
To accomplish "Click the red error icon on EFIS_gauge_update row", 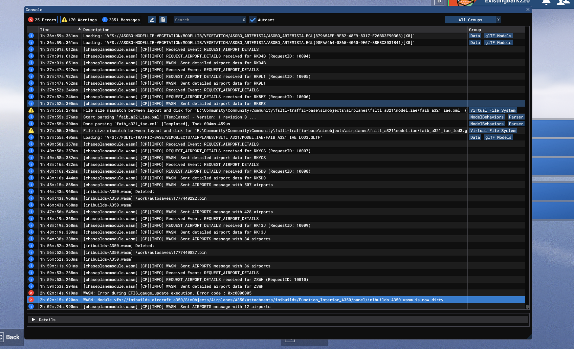I will point(31,293).
